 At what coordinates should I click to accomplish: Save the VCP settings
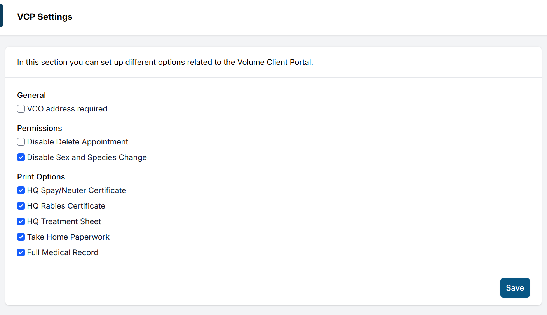[515, 288]
